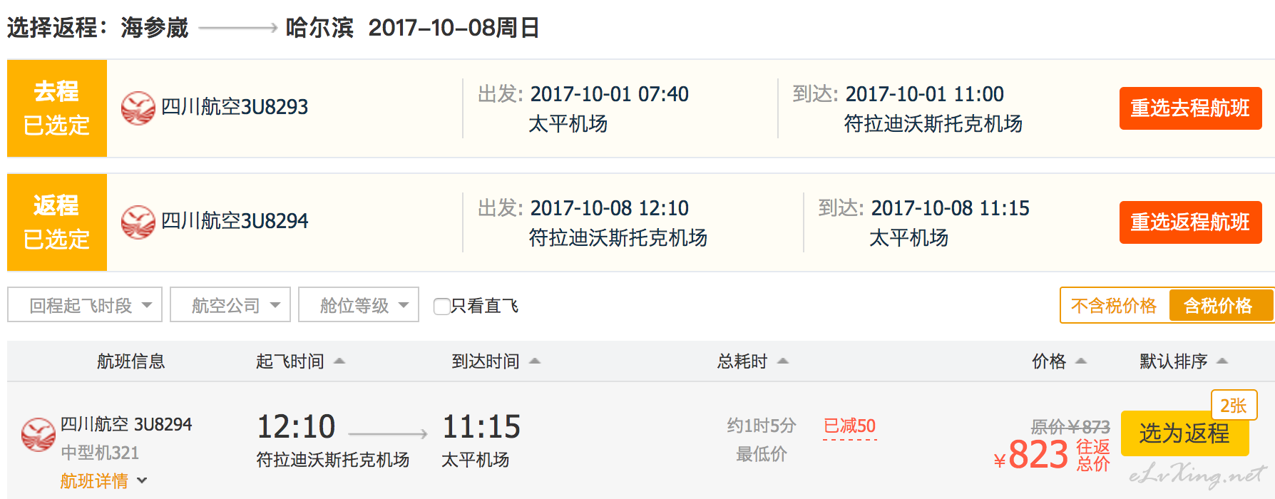
Task: Click Sichuan Airlines logo in return 3U8294 row
Action: coord(138,222)
